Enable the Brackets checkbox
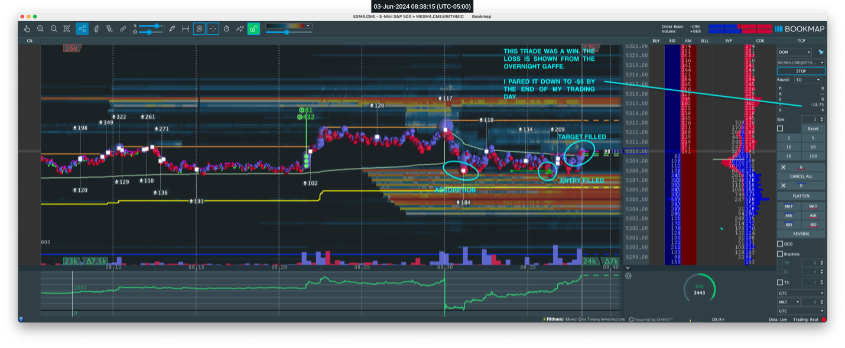The width and height of the screenshot is (845, 348). coord(780,254)
